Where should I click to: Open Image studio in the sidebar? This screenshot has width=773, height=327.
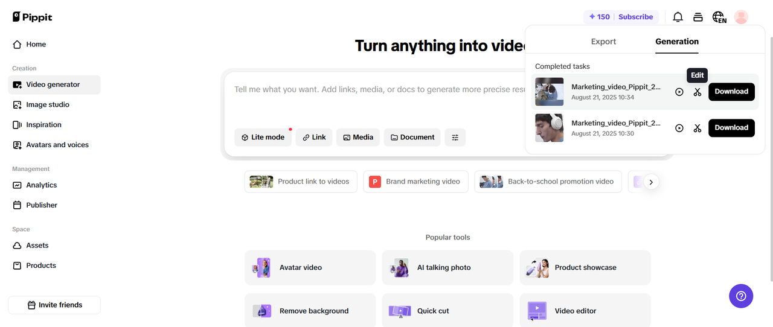[47, 105]
